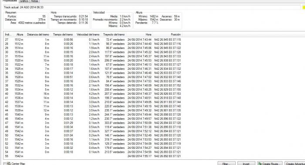Sort by Velocidad del tramo column

[88, 34]
